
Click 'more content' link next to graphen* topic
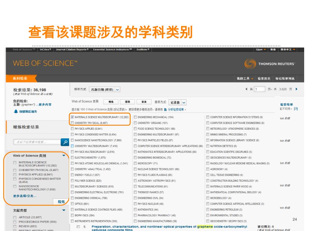point(44,104)
